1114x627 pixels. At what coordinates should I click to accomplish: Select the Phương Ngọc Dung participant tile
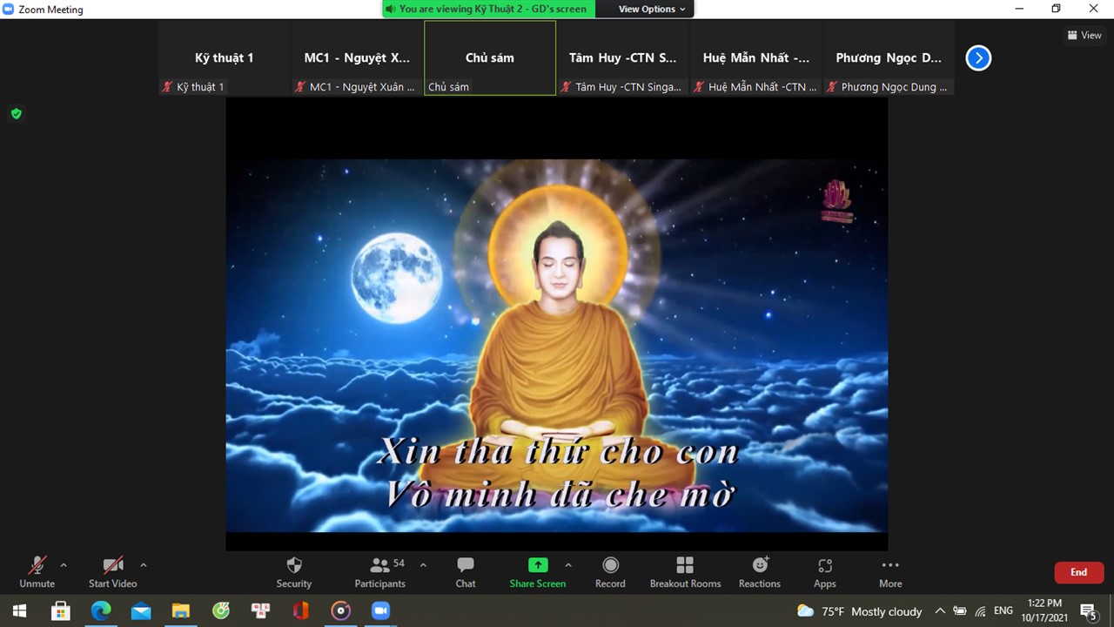click(x=889, y=58)
